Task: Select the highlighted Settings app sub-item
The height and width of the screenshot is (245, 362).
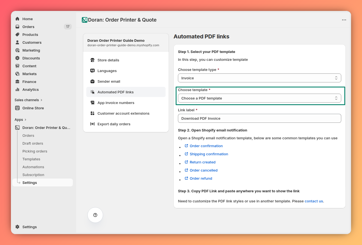Action: 43,182
